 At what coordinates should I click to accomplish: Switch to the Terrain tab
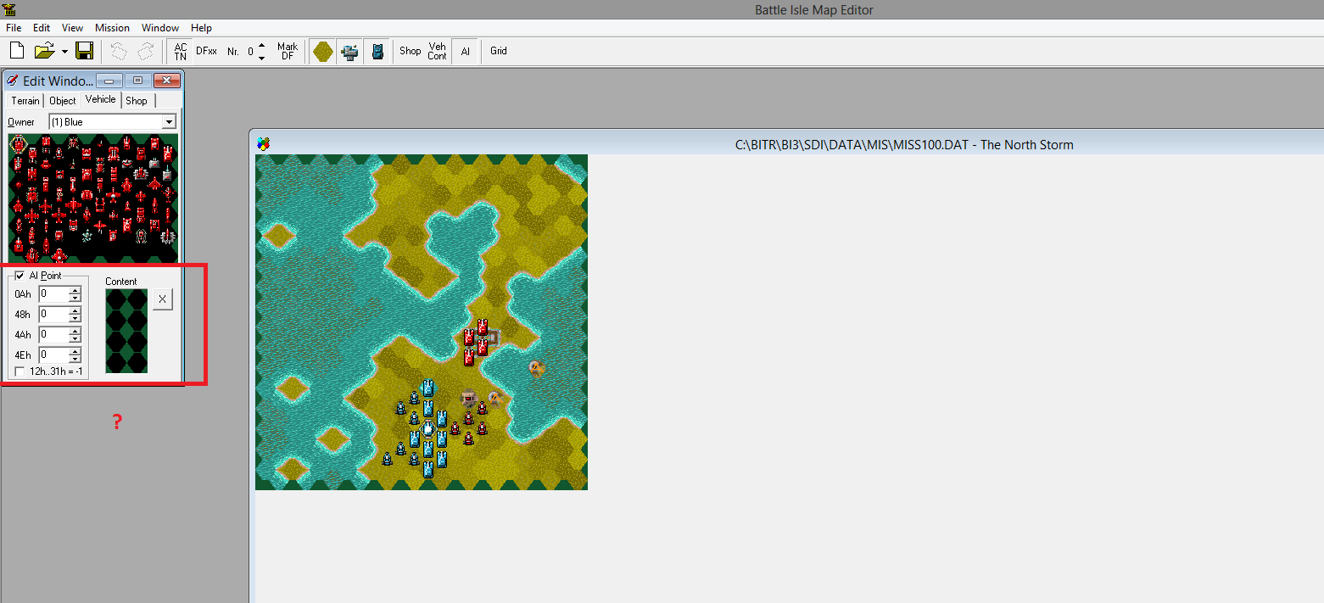tap(25, 101)
